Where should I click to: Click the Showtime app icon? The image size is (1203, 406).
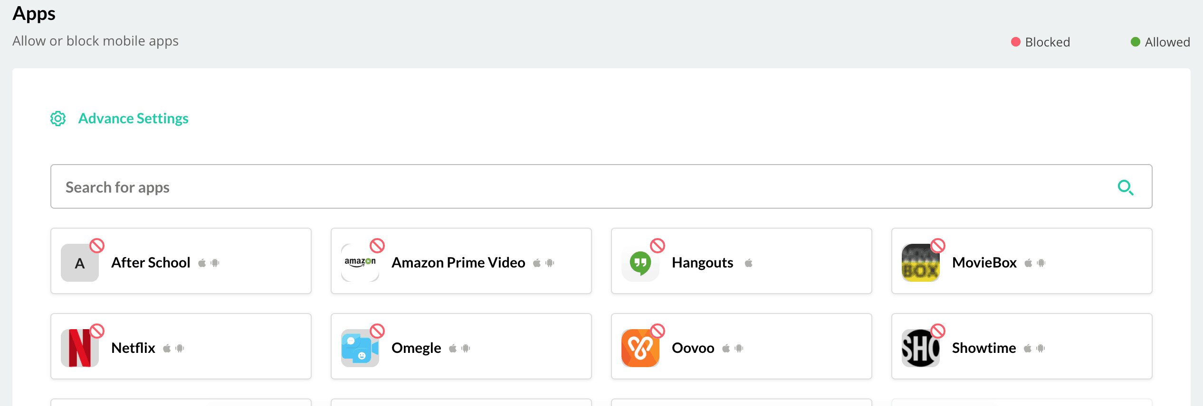point(920,349)
